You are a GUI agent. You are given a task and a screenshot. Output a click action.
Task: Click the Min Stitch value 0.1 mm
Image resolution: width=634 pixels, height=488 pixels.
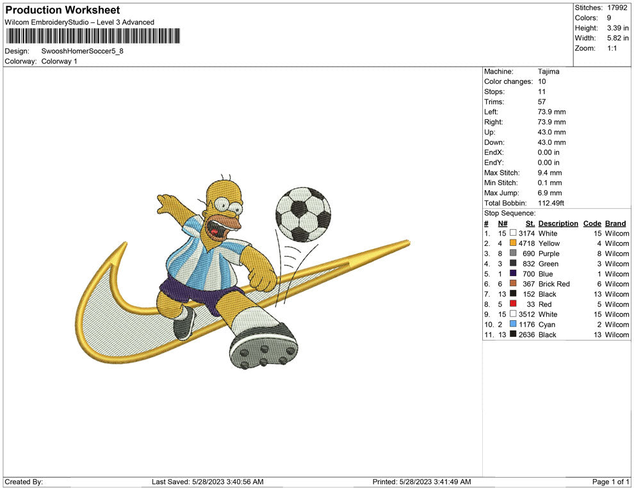(x=550, y=183)
